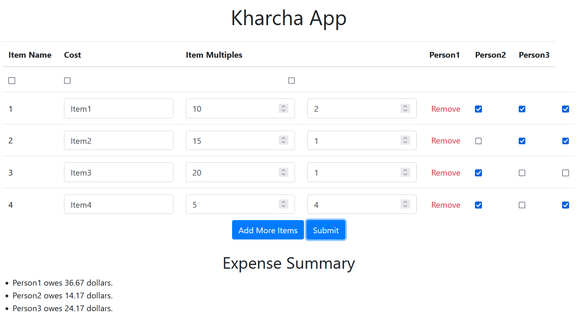The width and height of the screenshot is (579, 326).
Task: Toggle the Item Name header checkbox
Action: (12, 80)
